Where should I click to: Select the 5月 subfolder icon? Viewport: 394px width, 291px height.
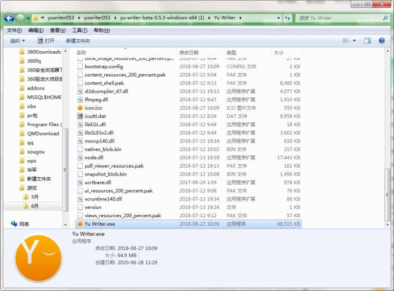[x=26, y=197]
